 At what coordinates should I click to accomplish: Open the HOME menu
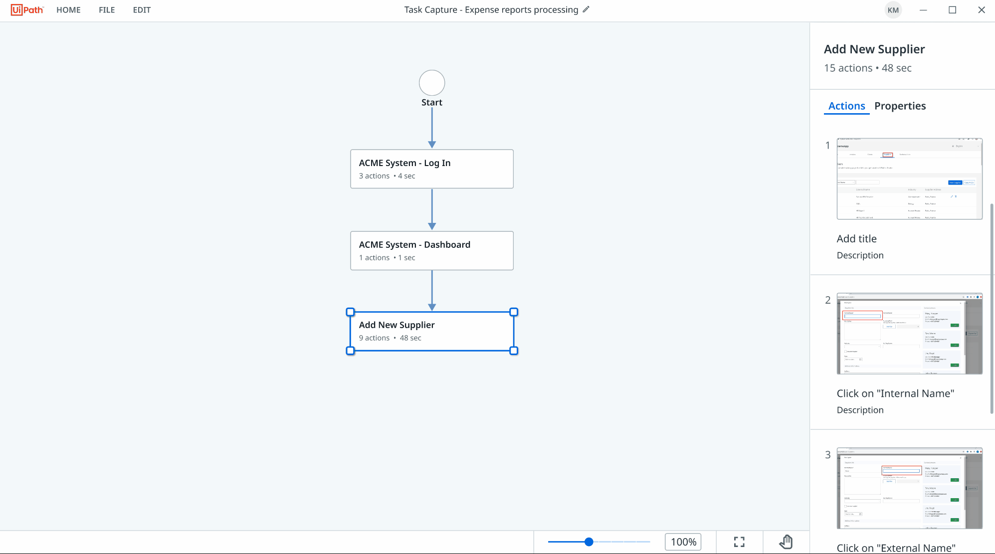point(68,10)
